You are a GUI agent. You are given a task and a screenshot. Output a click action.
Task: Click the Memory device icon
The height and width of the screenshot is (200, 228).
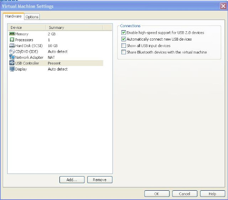[12, 34]
